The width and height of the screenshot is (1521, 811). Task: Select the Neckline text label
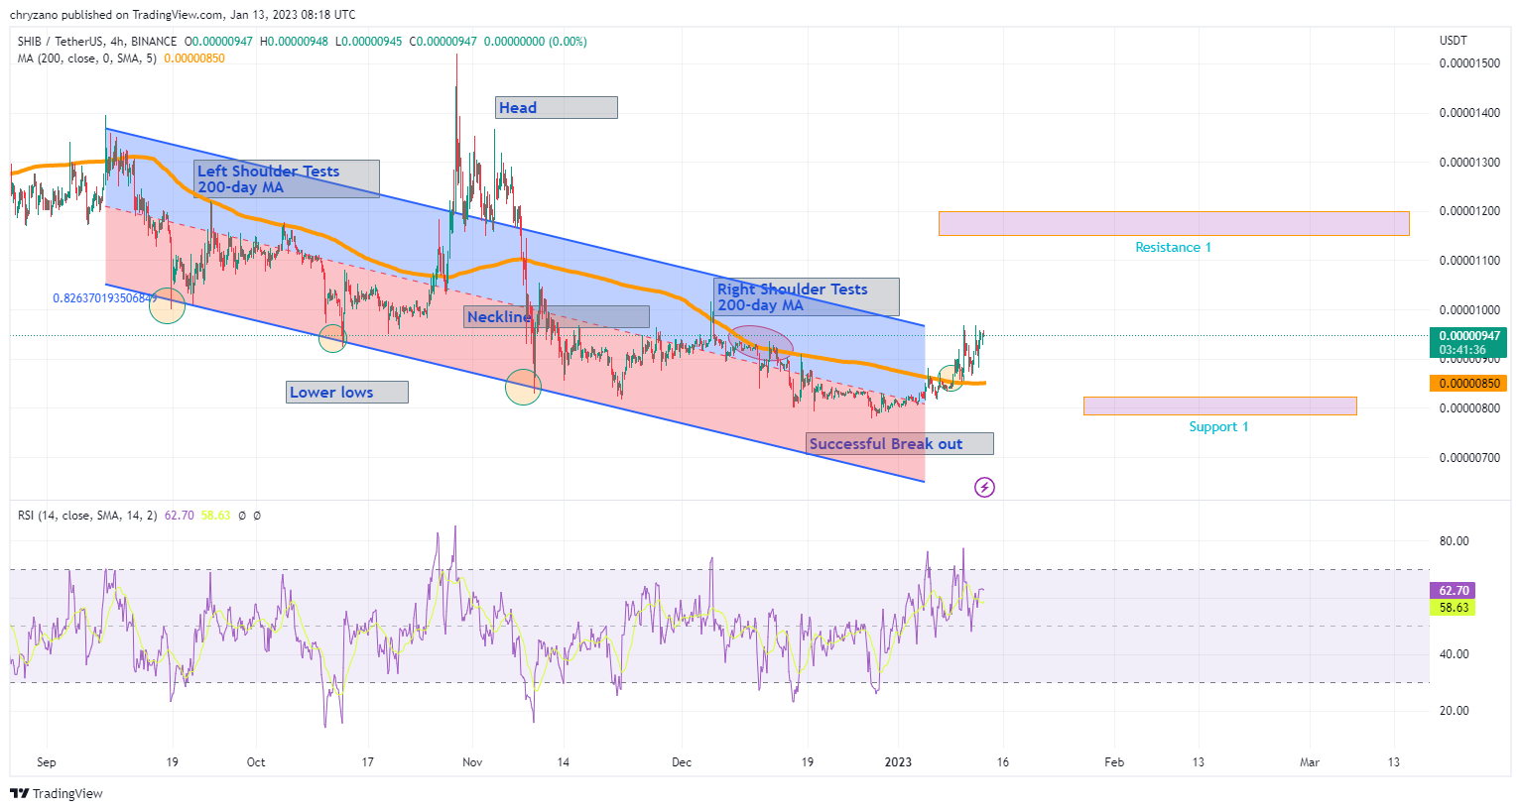click(499, 317)
